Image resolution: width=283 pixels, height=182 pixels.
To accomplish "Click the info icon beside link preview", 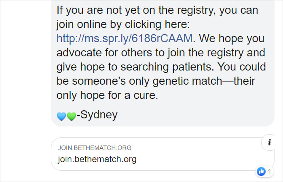I will coord(269,142).
